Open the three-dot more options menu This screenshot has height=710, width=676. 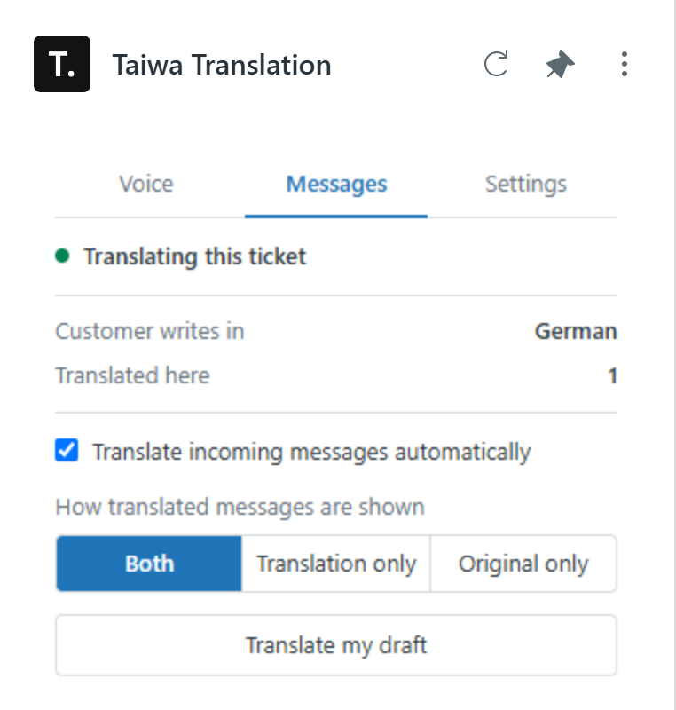[x=625, y=64]
